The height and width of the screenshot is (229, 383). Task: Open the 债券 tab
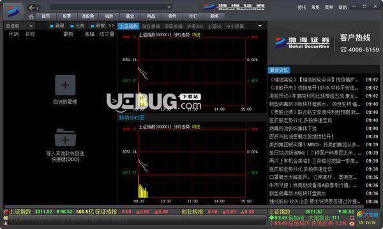(x=172, y=17)
